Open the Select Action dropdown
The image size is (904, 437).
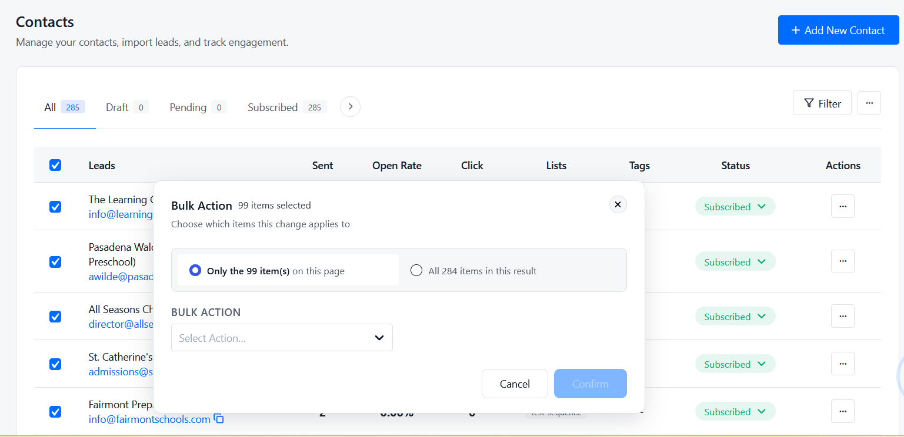[x=282, y=338]
